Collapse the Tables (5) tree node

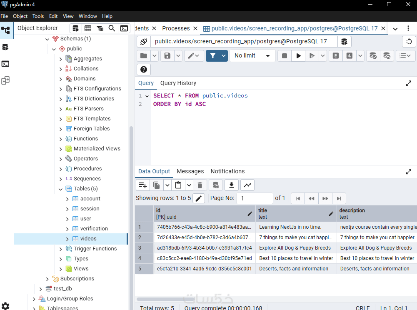pos(61,189)
